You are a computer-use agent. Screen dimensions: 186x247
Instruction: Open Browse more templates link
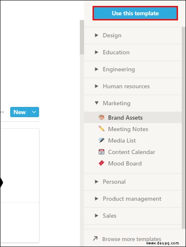pyautogui.click(x=132, y=239)
